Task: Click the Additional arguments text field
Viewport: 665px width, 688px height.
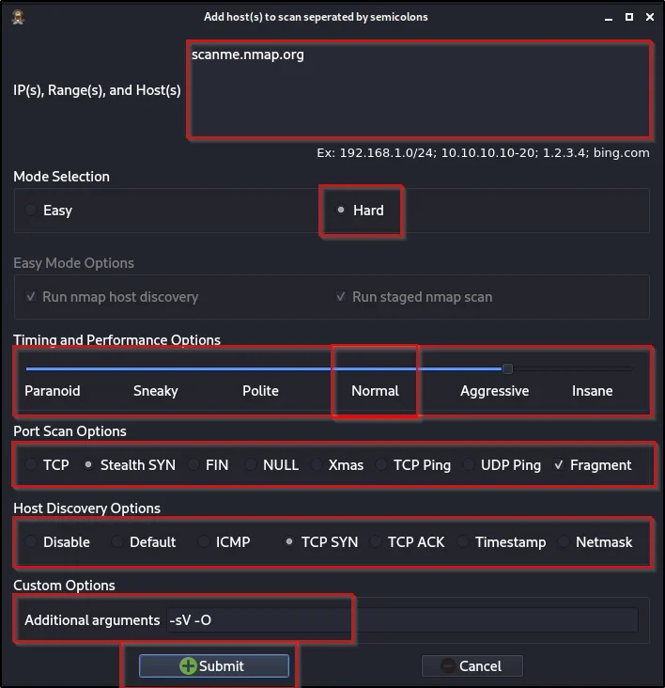Action: coord(401,620)
